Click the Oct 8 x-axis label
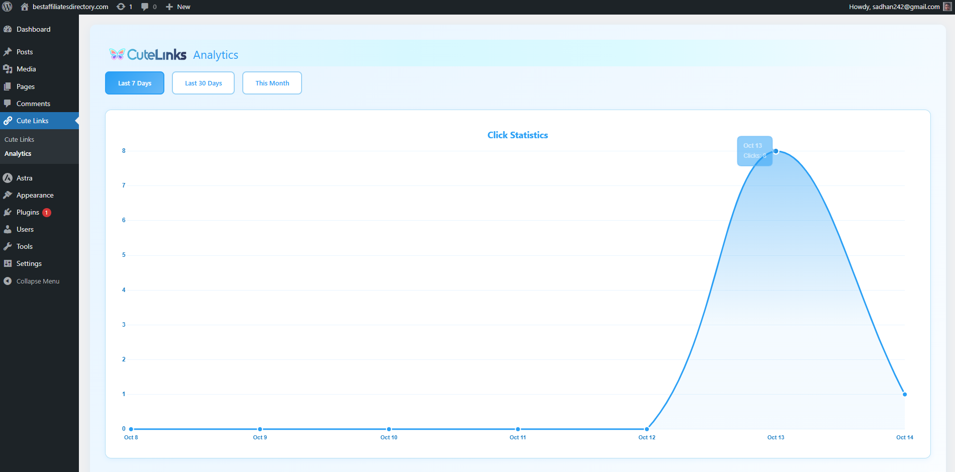955x472 pixels. (x=131, y=437)
